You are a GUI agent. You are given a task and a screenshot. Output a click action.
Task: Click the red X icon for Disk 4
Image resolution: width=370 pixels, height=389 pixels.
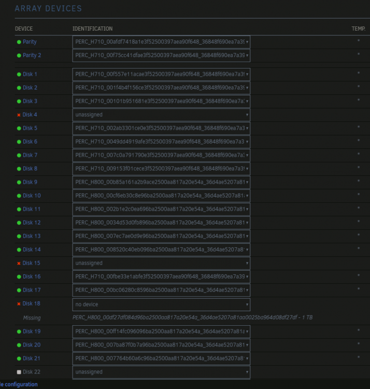tap(19, 115)
